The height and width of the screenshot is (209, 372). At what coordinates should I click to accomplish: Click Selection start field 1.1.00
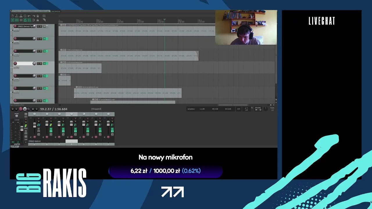coord(202,109)
